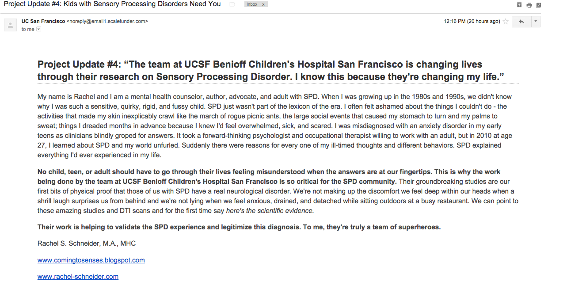Viewport: 567px width, 289px height.
Task: Remove the Inbox label with the x
Action: [263, 4]
